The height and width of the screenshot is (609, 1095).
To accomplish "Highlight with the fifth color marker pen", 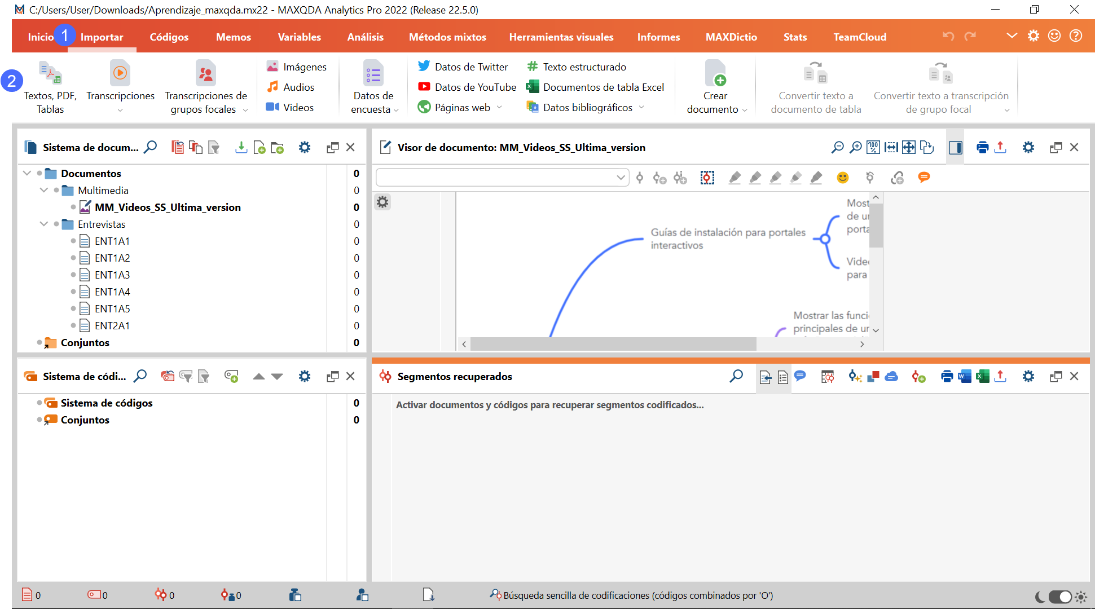I will pos(816,178).
